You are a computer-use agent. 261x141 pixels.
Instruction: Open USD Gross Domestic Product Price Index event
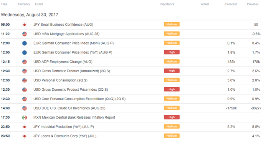click(71, 90)
